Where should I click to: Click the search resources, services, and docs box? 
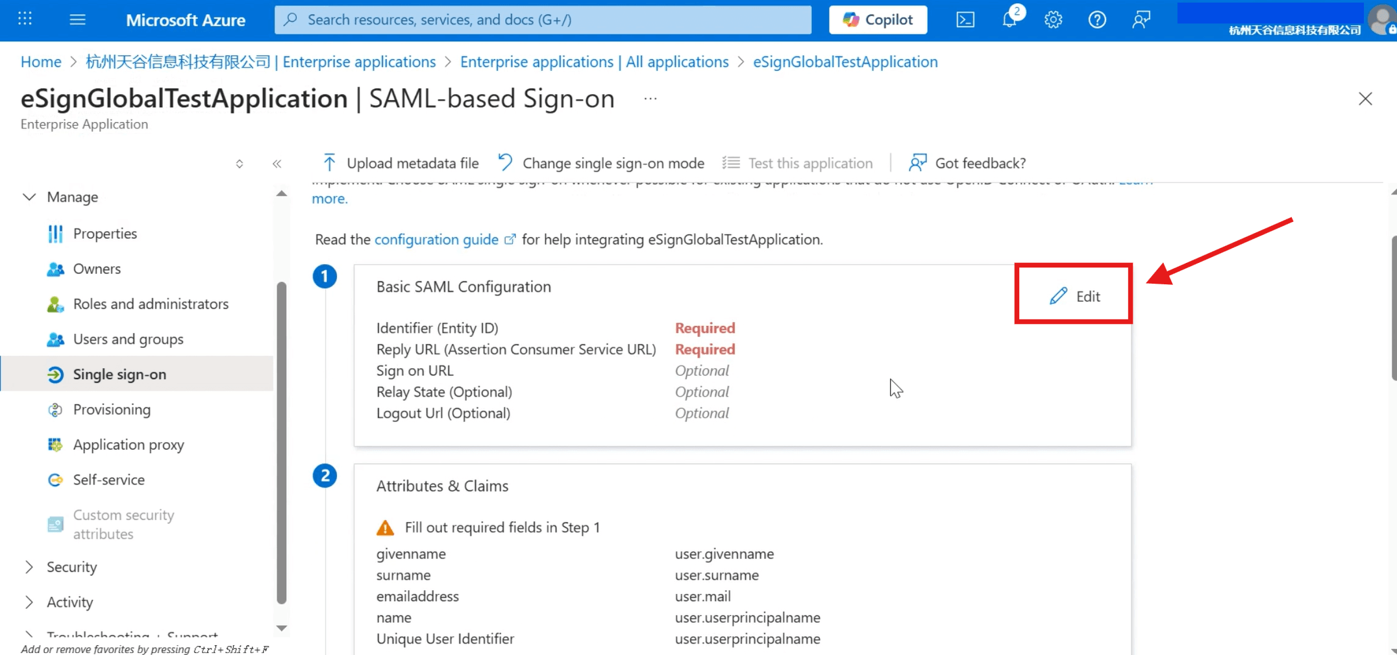(543, 19)
